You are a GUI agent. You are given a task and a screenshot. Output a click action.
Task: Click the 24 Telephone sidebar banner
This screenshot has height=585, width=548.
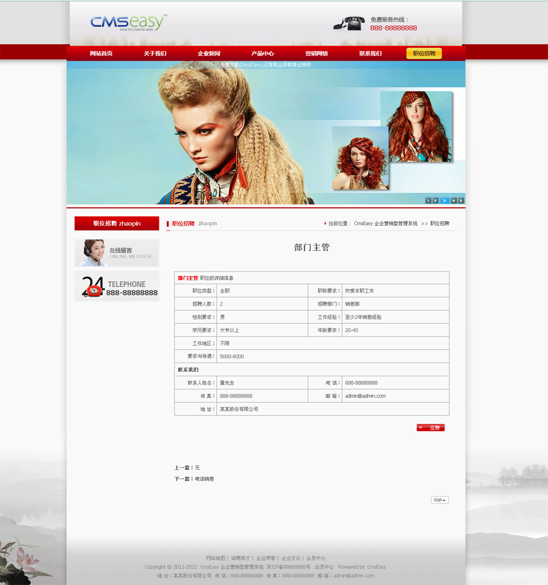click(x=117, y=286)
